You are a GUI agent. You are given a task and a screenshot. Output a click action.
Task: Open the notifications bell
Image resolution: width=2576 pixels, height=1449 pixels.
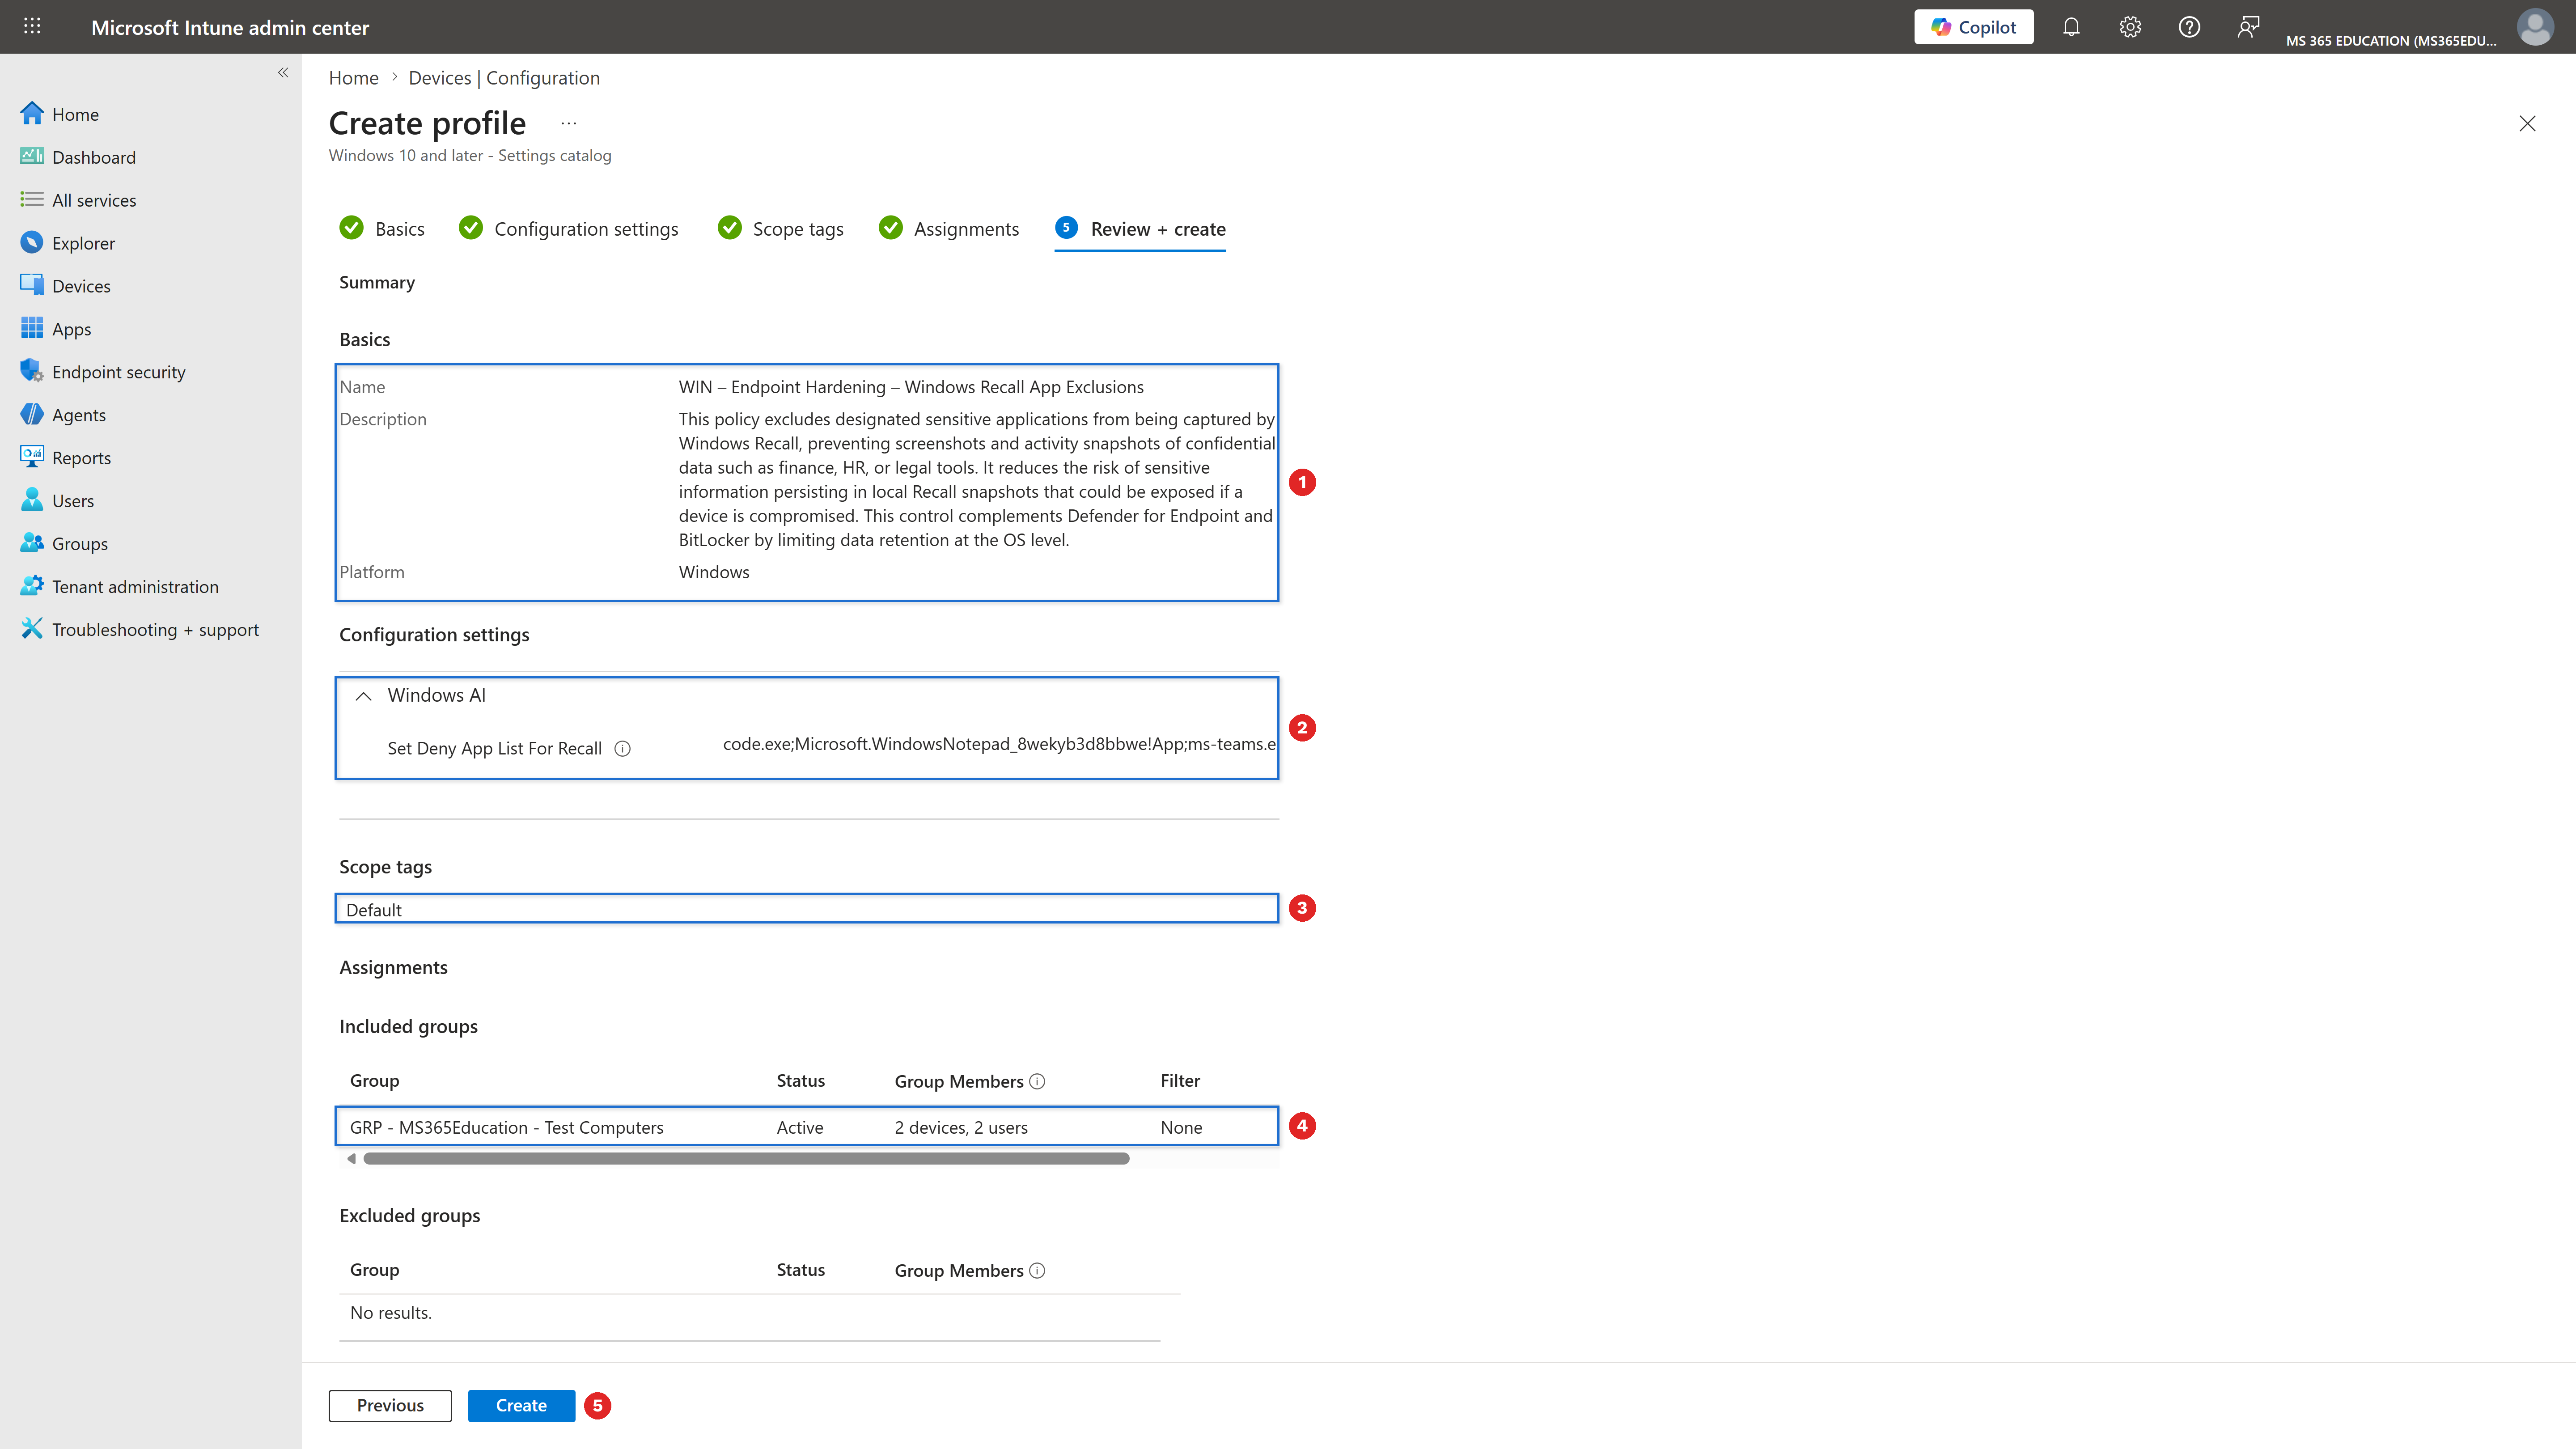coord(2071,27)
